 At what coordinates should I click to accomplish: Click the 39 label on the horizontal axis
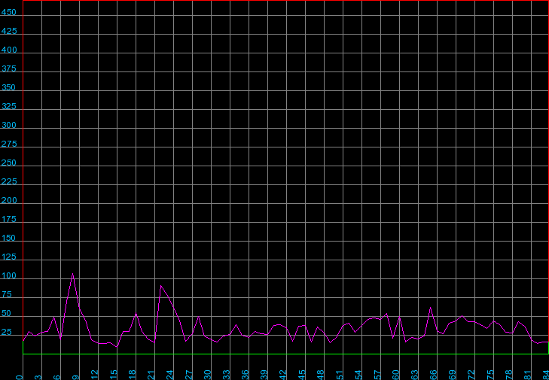point(264,375)
